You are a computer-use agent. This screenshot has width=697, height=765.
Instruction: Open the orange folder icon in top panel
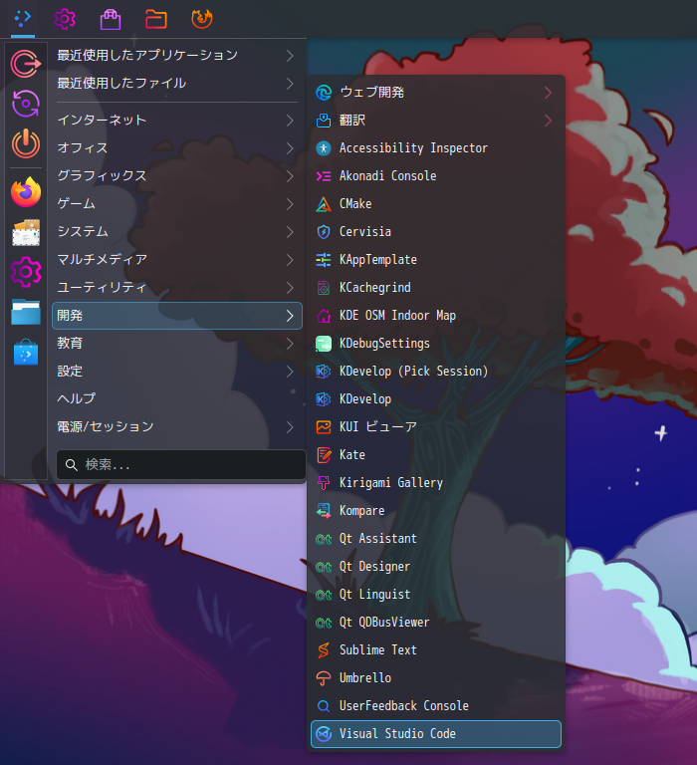point(156,20)
